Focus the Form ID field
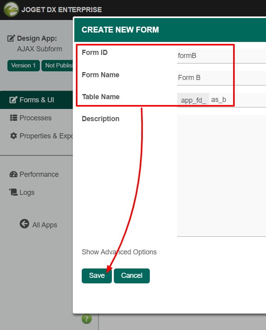This screenshot has height=330, width=266. (221, 56)
